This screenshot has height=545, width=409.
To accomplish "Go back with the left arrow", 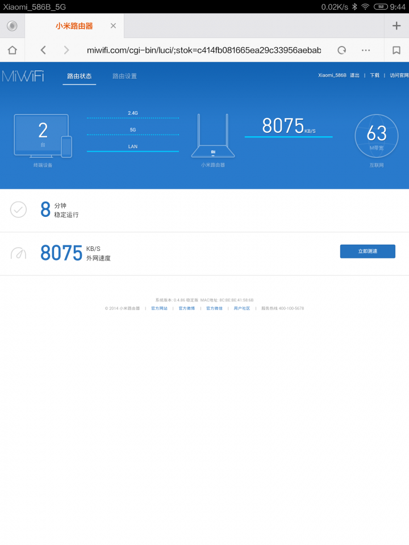I will (43, 50).
